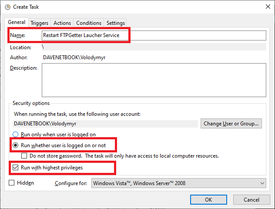The image size is (275, 209).
Task: Click the Cancel button
Action: click(252, 200)
